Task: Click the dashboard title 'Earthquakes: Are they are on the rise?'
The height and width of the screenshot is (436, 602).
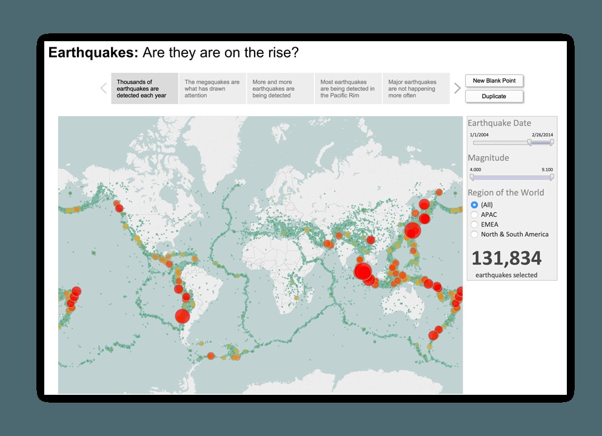Action: 173,53
